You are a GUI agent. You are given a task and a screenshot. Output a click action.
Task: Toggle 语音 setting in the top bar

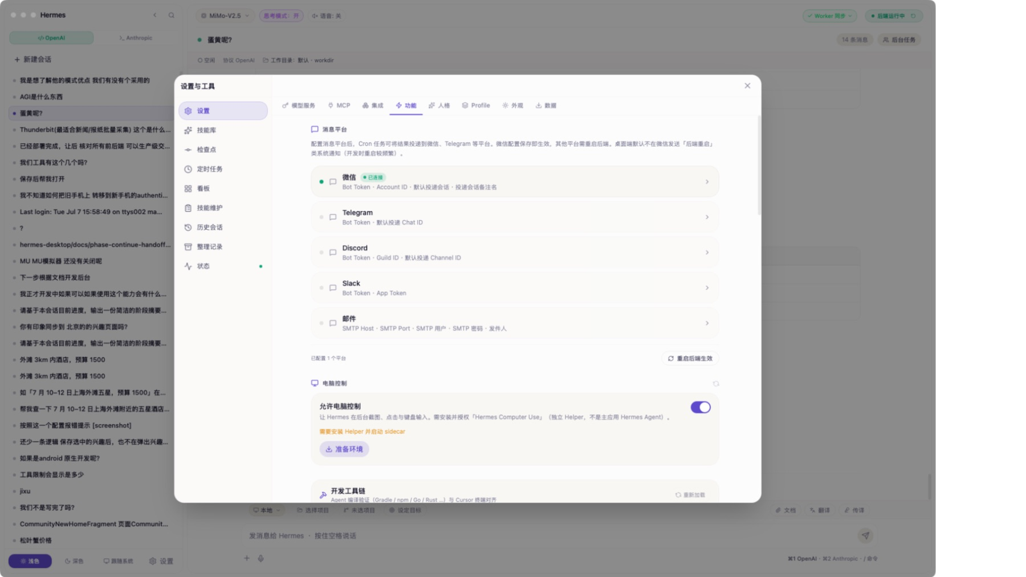[327, 16]
